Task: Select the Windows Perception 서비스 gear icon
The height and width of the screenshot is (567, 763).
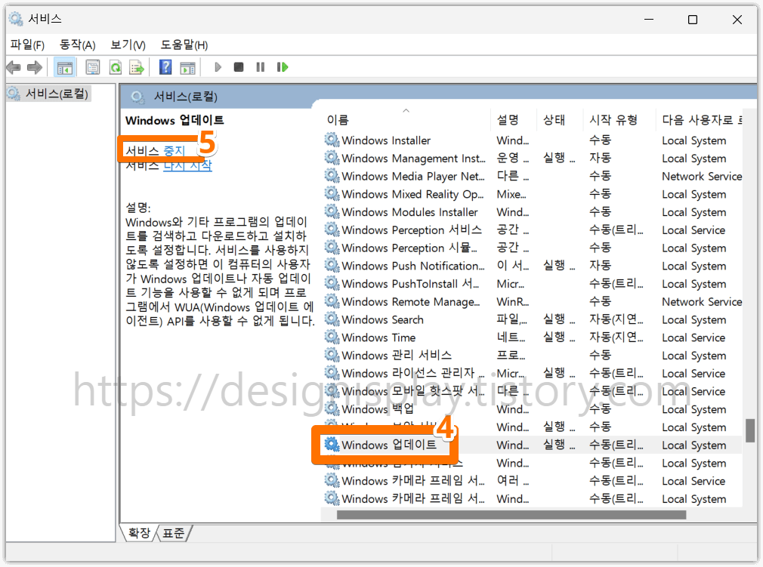Action: pyautogui.click(x=332, y=230)
